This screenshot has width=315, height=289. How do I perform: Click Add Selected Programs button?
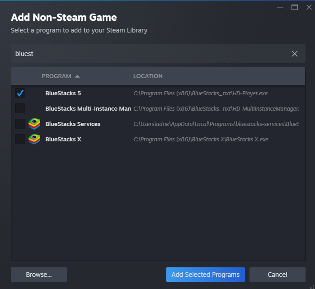pyautogui.click(x=206, y=275)
